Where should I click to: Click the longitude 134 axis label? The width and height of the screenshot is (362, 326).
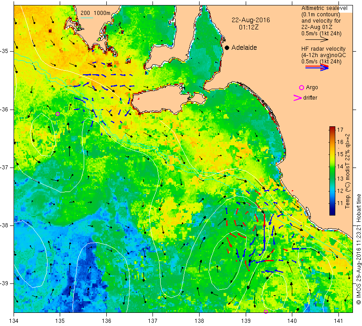point(14,321)
